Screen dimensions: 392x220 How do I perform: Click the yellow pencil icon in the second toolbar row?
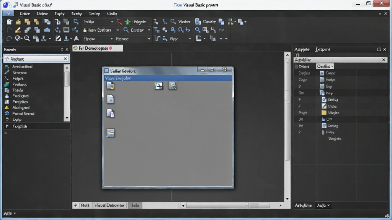pos(18,30)
